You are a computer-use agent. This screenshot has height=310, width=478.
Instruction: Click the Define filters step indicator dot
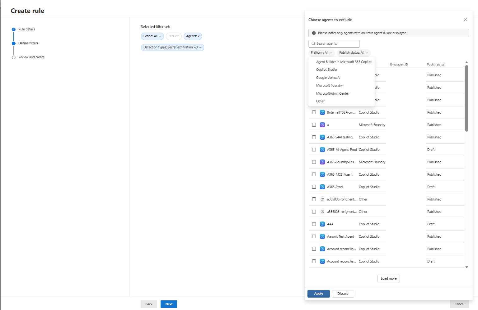pyautogui.click(x=14, y=43)
